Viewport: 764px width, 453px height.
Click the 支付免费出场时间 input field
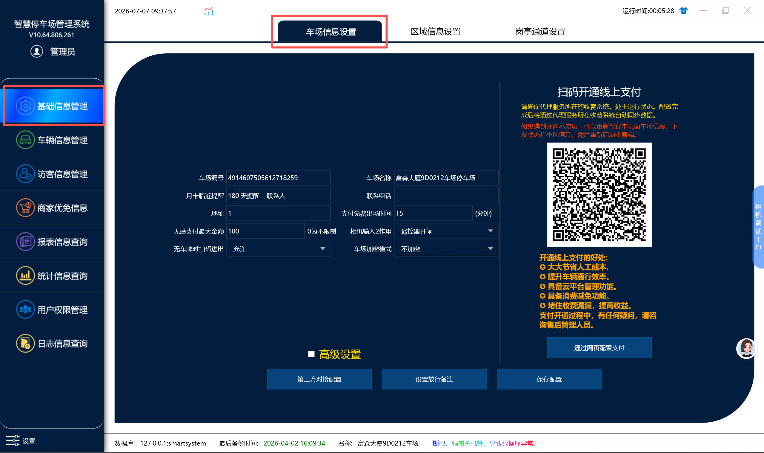433,213
